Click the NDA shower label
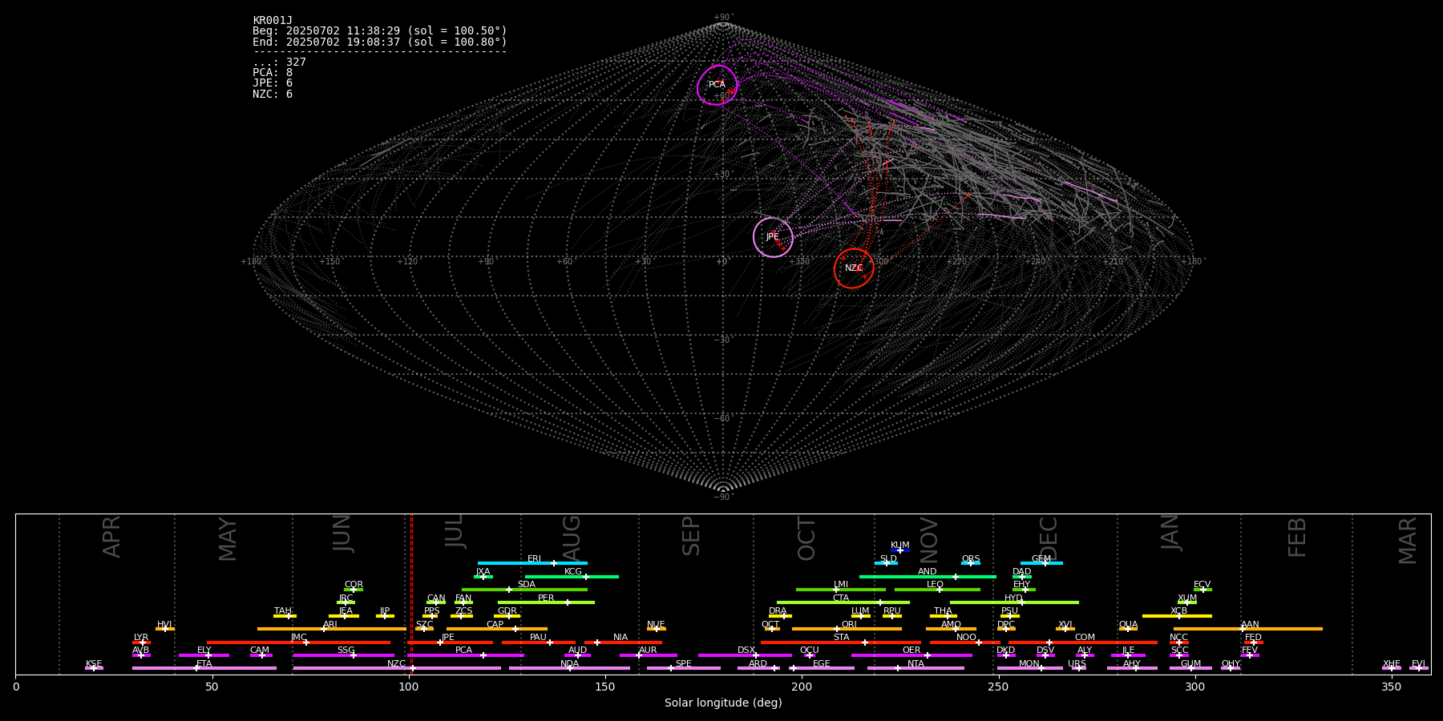Image resolution: width=1443 pixels, height=721 pixels. [x=570, y=664]
